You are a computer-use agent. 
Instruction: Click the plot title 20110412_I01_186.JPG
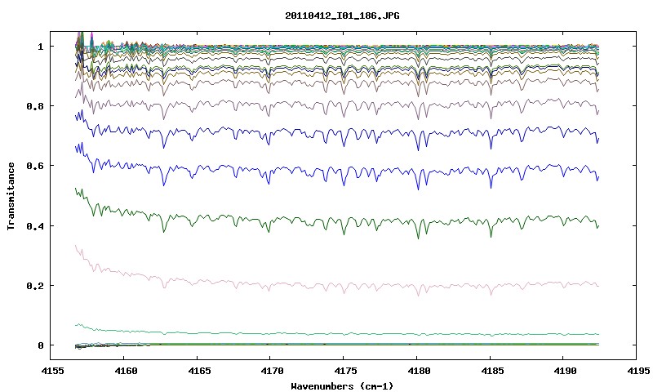(342, 16)
